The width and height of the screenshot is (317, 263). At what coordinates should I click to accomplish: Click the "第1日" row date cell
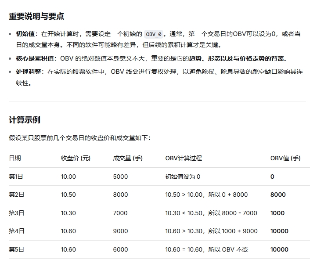[x=16, y=177]
